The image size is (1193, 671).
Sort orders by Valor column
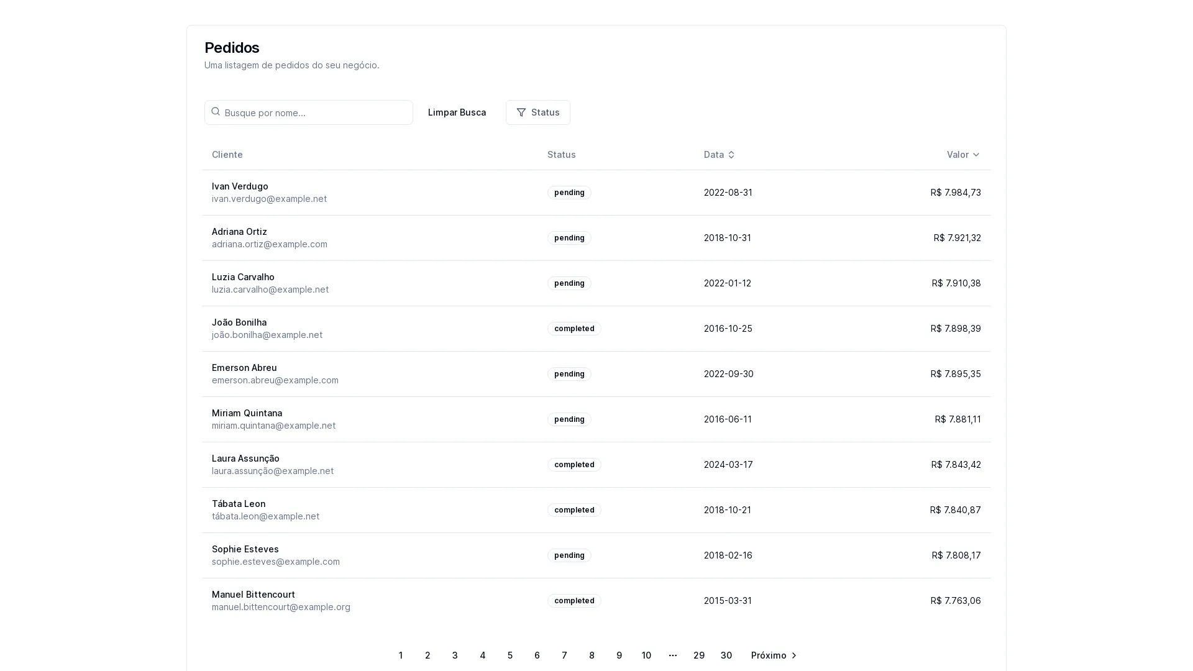958,155
